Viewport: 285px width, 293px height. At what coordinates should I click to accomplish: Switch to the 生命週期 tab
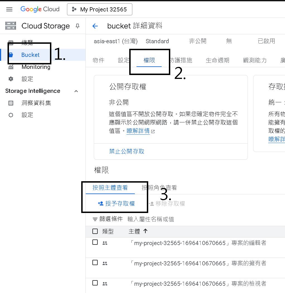(x=217, y=60)
